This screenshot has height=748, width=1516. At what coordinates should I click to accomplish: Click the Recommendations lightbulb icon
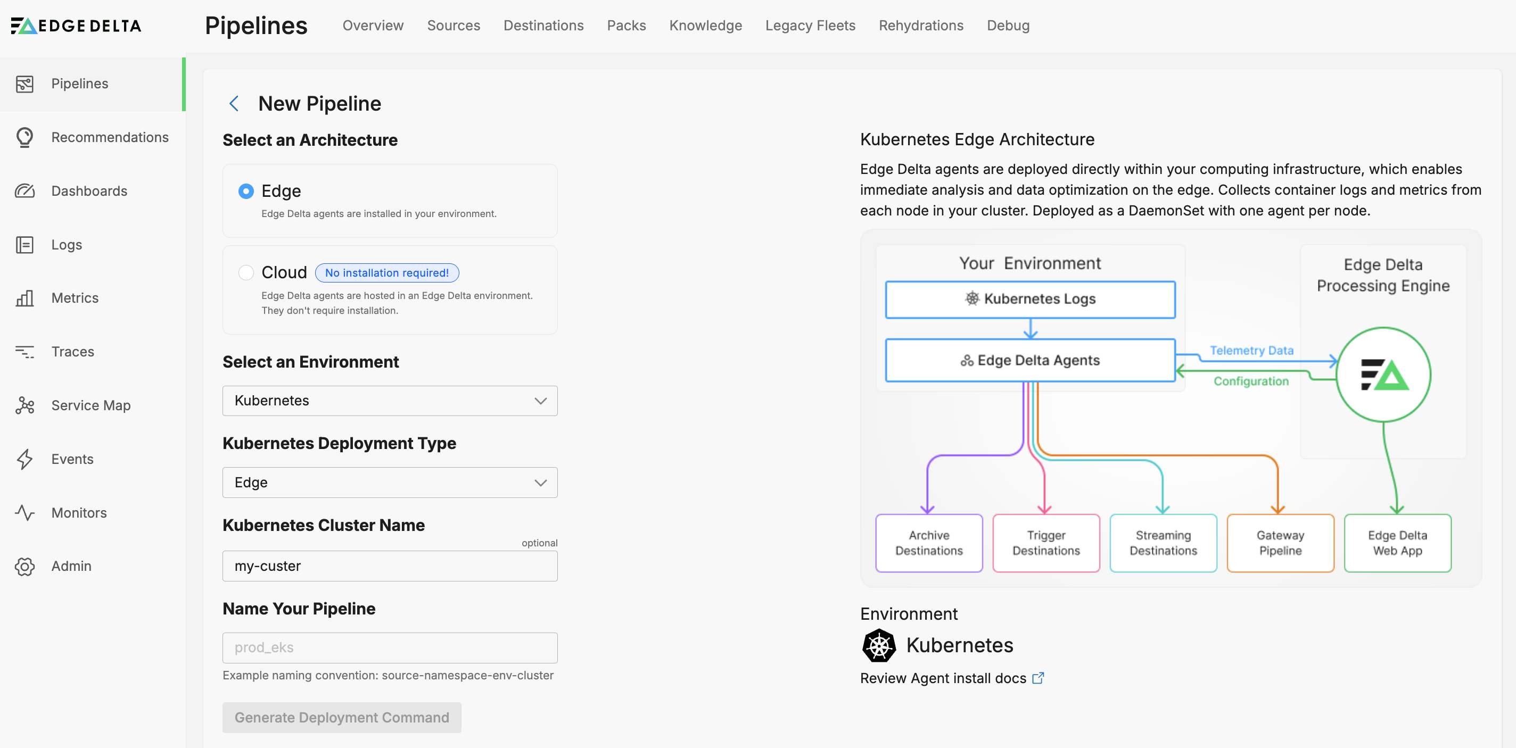[24, 138]
